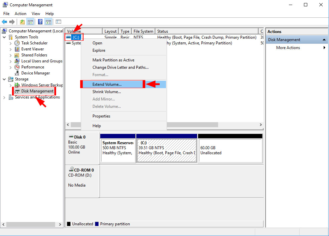Click the Status column header

pyautogui.click(x=207, y=31)
